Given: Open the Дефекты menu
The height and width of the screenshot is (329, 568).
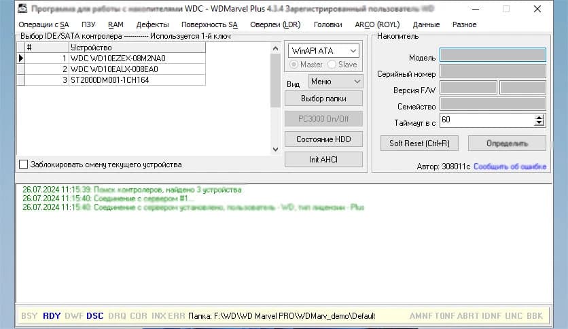Looking at the screenshot, I should [152, 24].
